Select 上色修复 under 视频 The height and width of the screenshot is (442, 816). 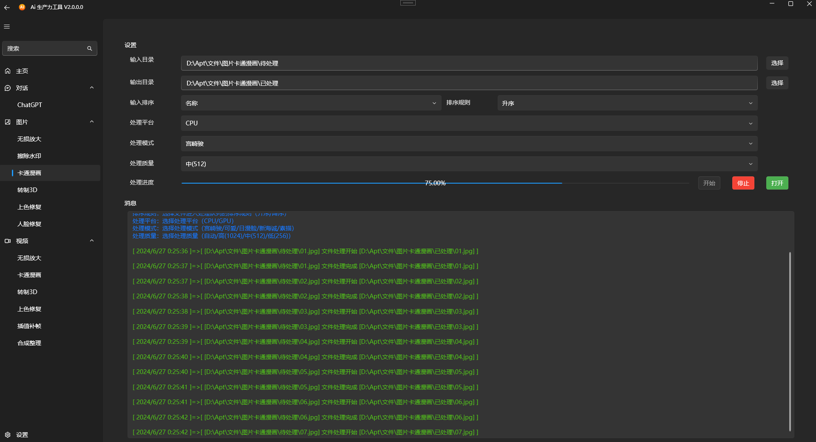50,309
